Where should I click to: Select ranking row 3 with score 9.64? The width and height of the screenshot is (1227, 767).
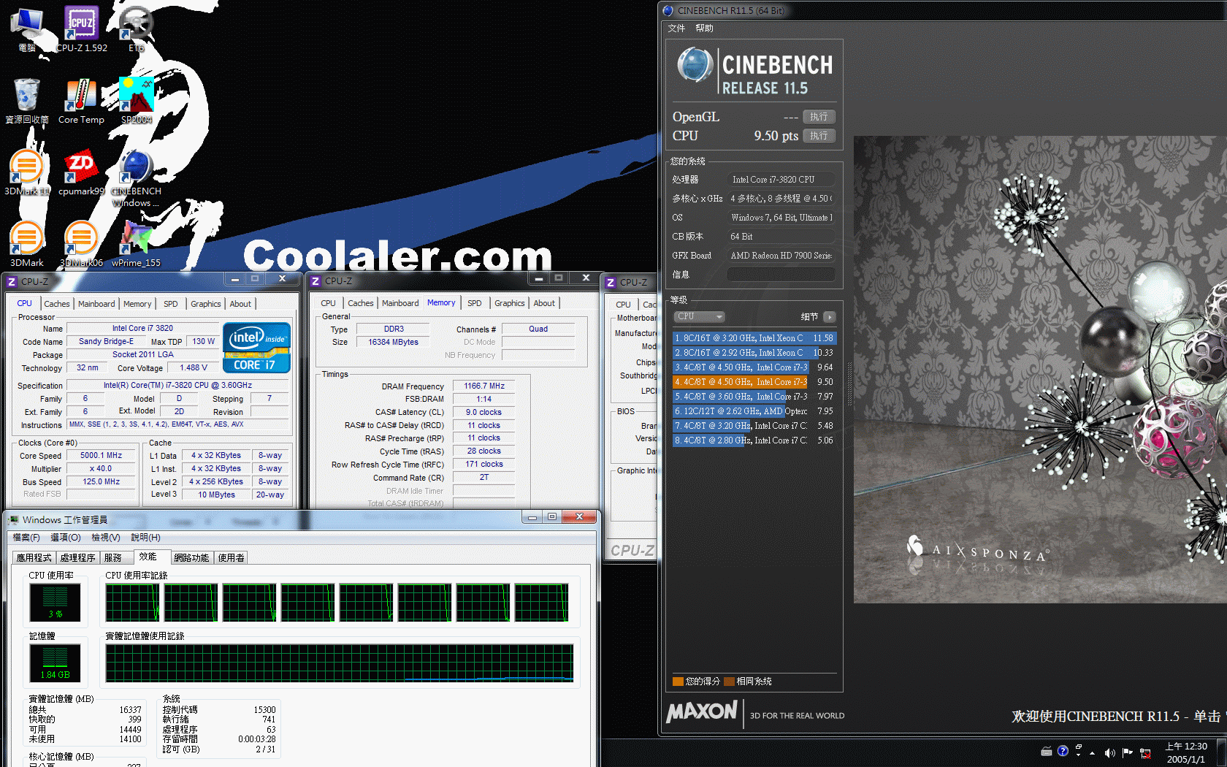[x=754, y=367]
